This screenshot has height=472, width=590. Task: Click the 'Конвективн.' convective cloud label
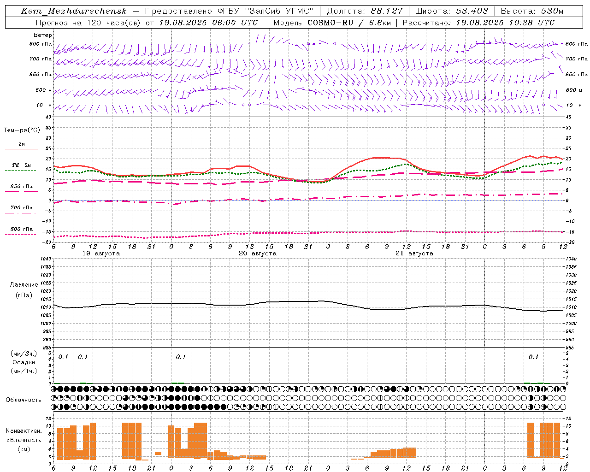24,431
